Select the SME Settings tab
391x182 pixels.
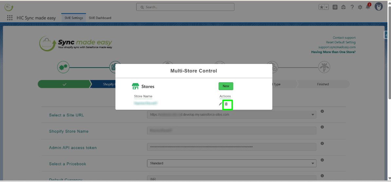click(x=74, y=18)
